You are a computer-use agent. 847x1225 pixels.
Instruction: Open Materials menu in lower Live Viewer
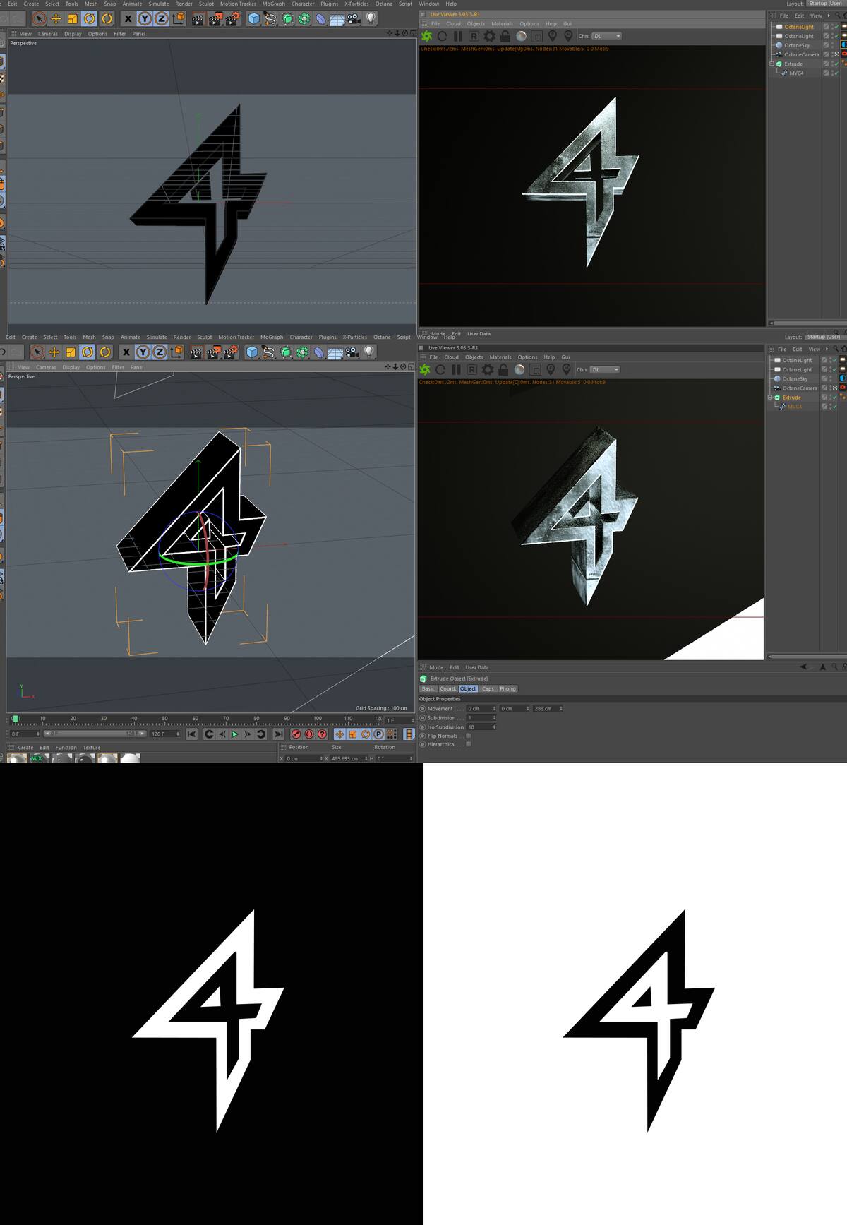point(500,357)
